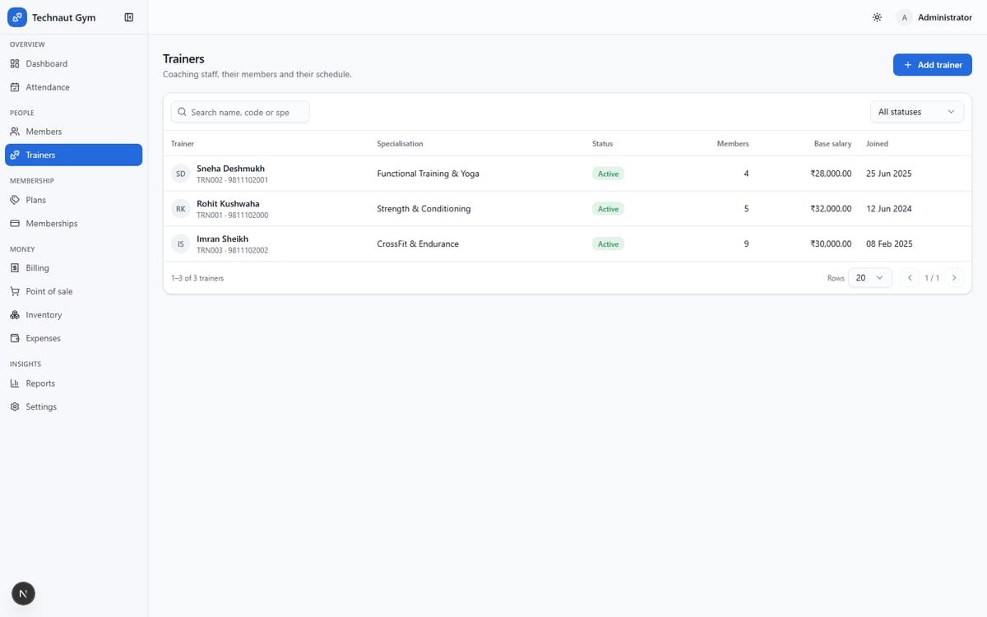Select Functional Training & Yoga cell
This screenshot has height=617, width=987.
click(x=428, y=174)
